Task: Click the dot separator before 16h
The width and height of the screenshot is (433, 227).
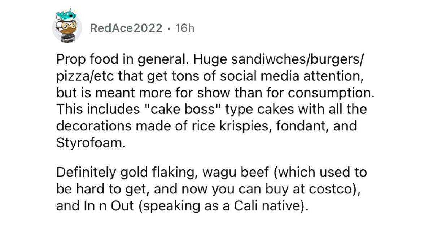Action: (x=169, y=28)
